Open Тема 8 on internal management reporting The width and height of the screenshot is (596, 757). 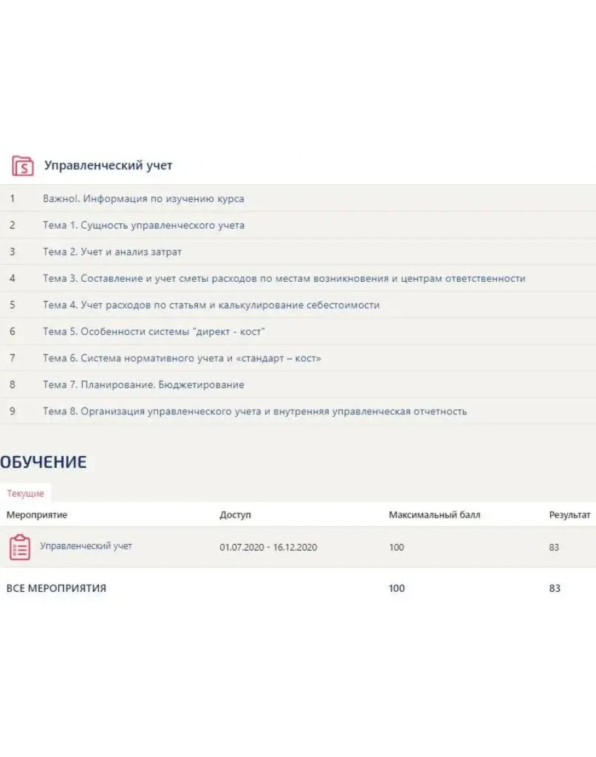coord(255,412)
